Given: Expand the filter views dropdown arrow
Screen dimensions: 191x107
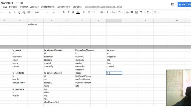Looking at the screenshot, I should (144, 12).
